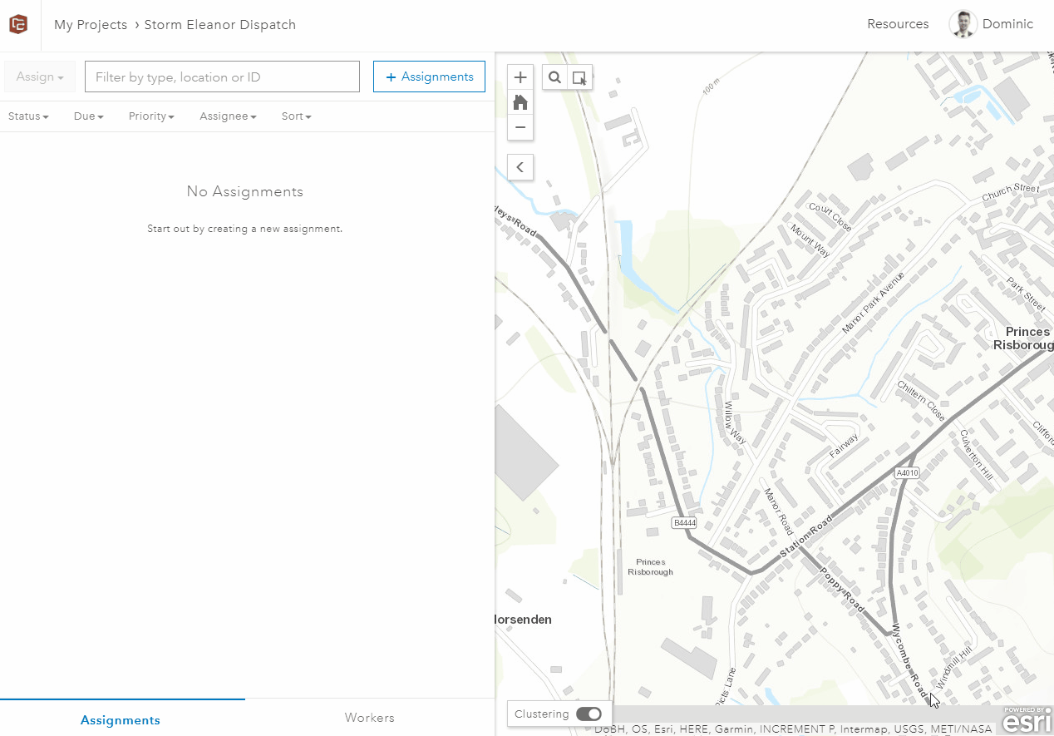The image size is (1054, 736).
Task: Open the Resources menu
Action: coord(898,24)
